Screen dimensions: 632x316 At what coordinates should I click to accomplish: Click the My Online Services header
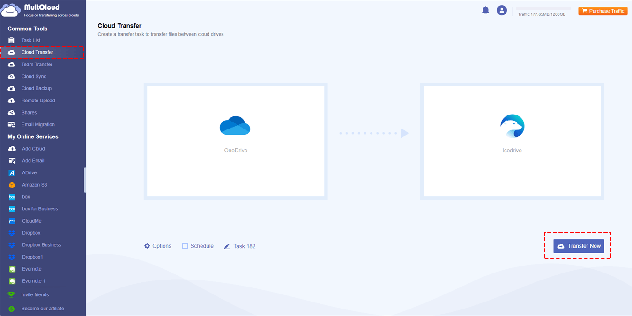[33, 136]
